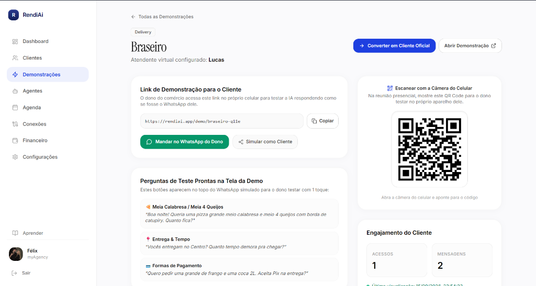Open Configurações settings

[48, 157]
